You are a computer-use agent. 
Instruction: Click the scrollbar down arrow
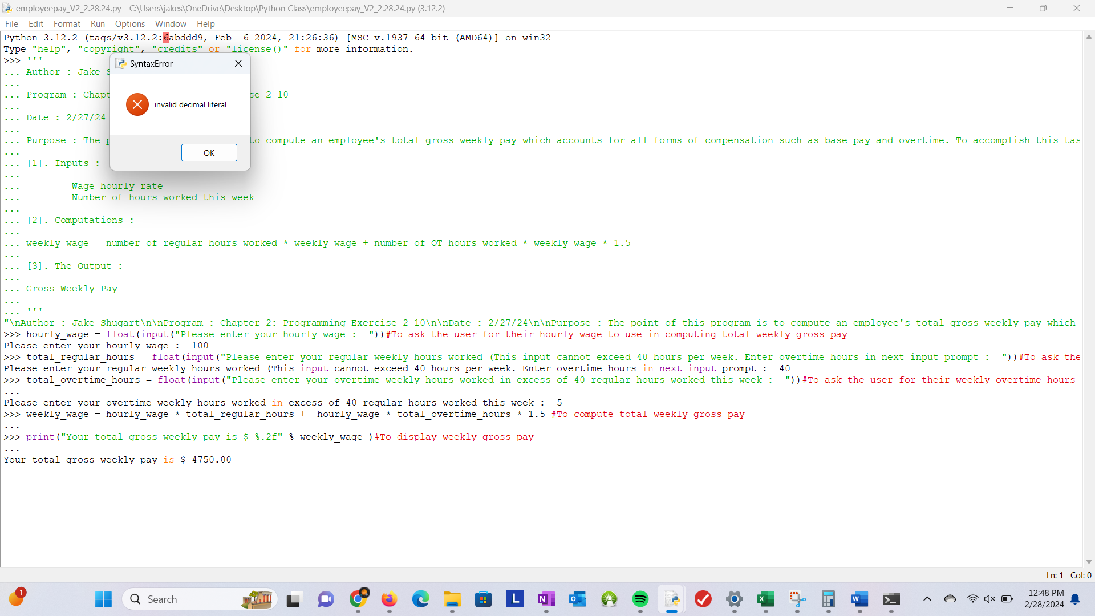1089,562
